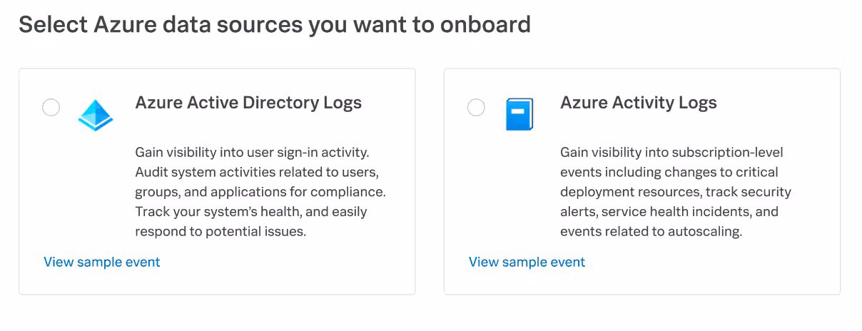The image size is (862, 331).
Task: Click the 'Audit system activities' description line
Action: point(261,173)
